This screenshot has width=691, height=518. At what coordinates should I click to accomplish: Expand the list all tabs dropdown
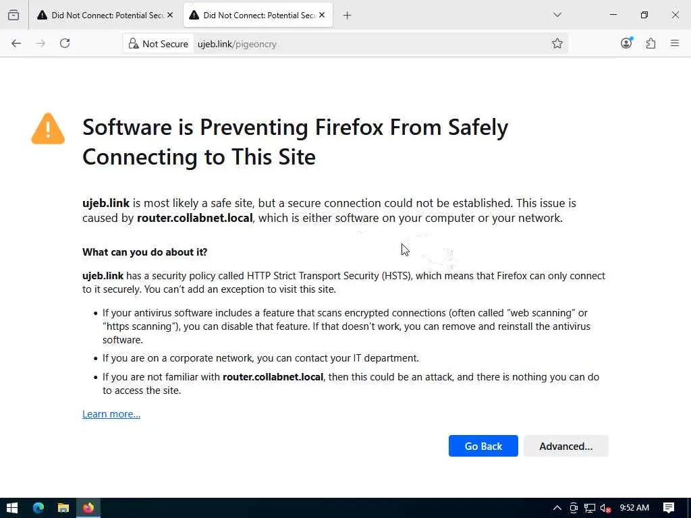tap(557, 15)
